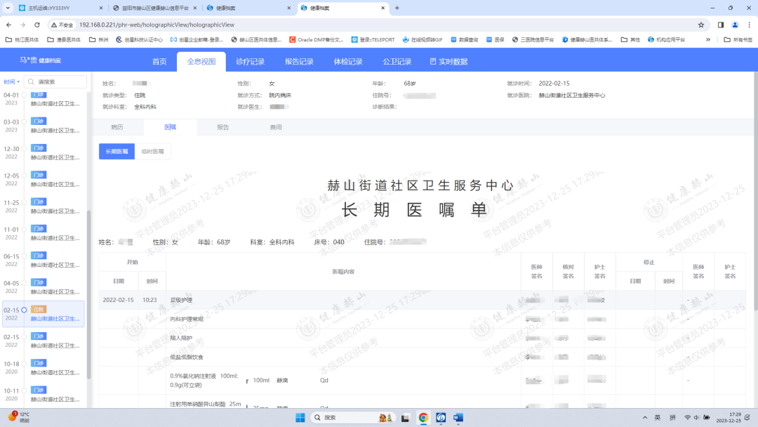
Task: Open the 实时数据 tab
Action: click(x=448, y=61)
